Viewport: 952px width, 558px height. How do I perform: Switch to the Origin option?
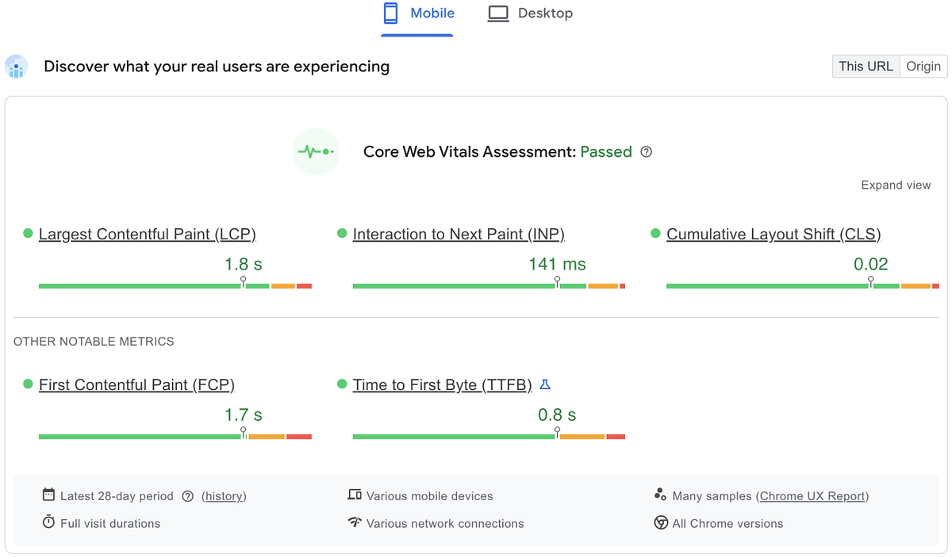pos(923,66)
